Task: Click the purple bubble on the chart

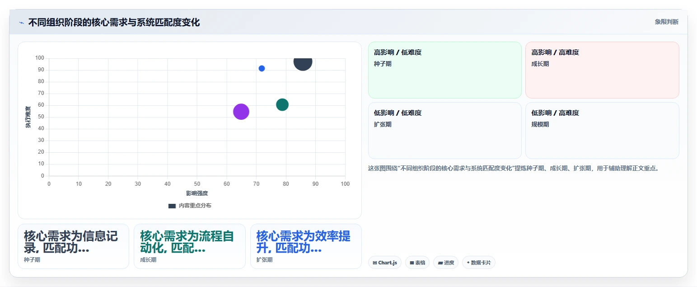Action: 241,112
